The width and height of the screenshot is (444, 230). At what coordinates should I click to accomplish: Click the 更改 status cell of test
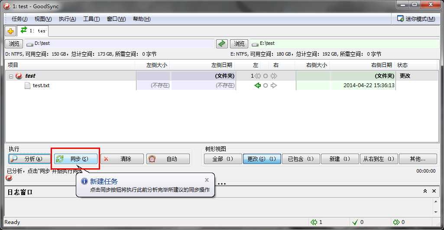[x=405, y=76]
